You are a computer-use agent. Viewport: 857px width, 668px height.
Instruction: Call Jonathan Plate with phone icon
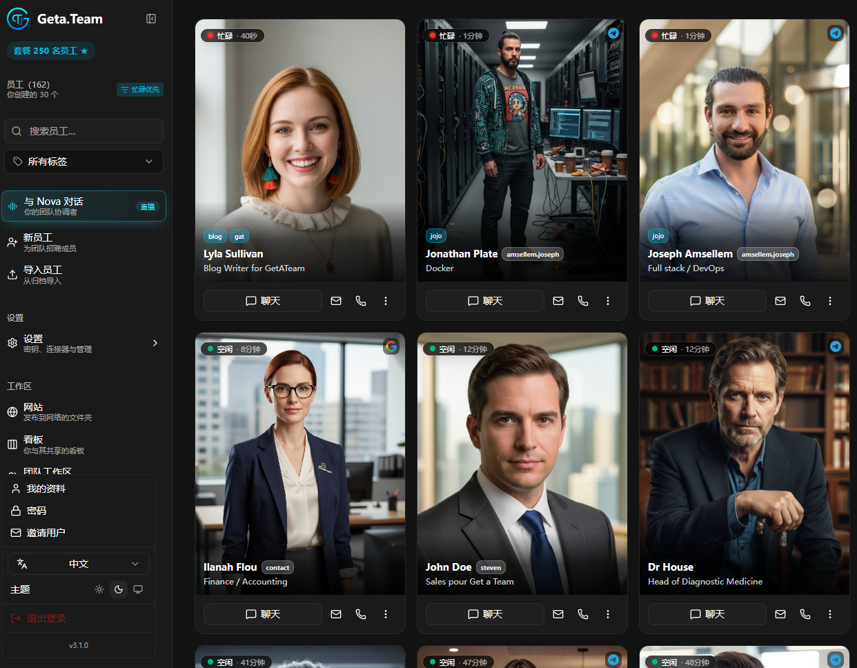583,301
